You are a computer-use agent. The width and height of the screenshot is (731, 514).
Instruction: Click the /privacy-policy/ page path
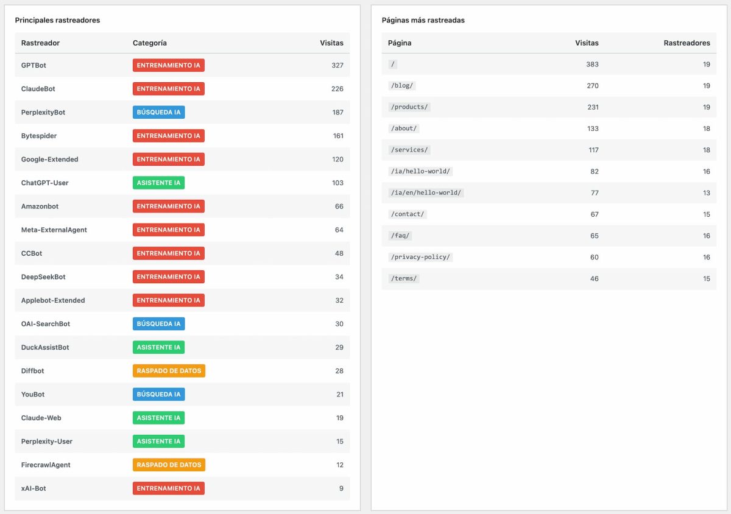(x=419, y=257)
